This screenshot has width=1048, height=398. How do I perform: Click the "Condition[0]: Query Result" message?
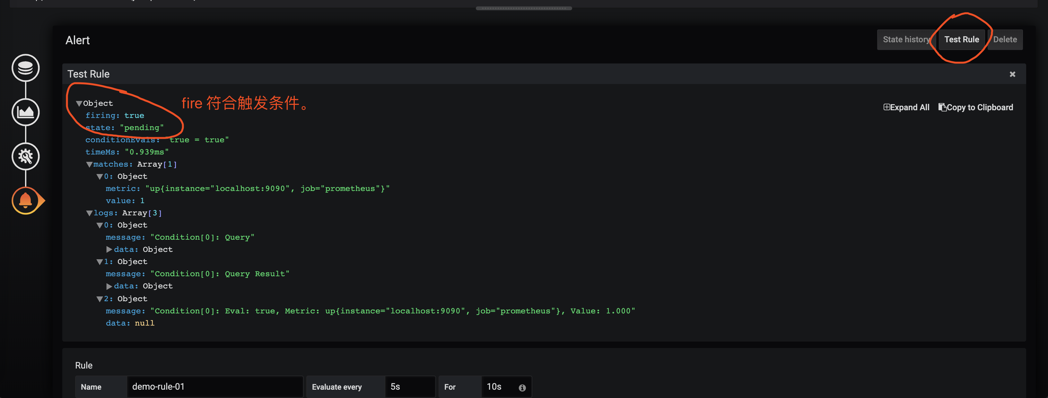click(x=220, y=274)
